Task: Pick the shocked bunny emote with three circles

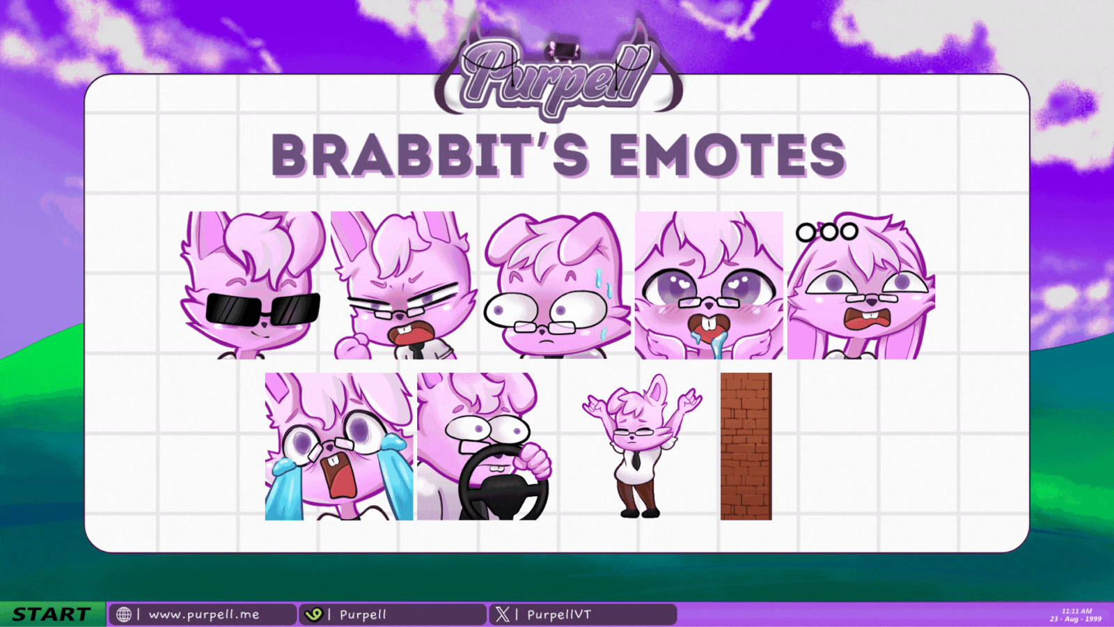Action: (x=861, y=286)
